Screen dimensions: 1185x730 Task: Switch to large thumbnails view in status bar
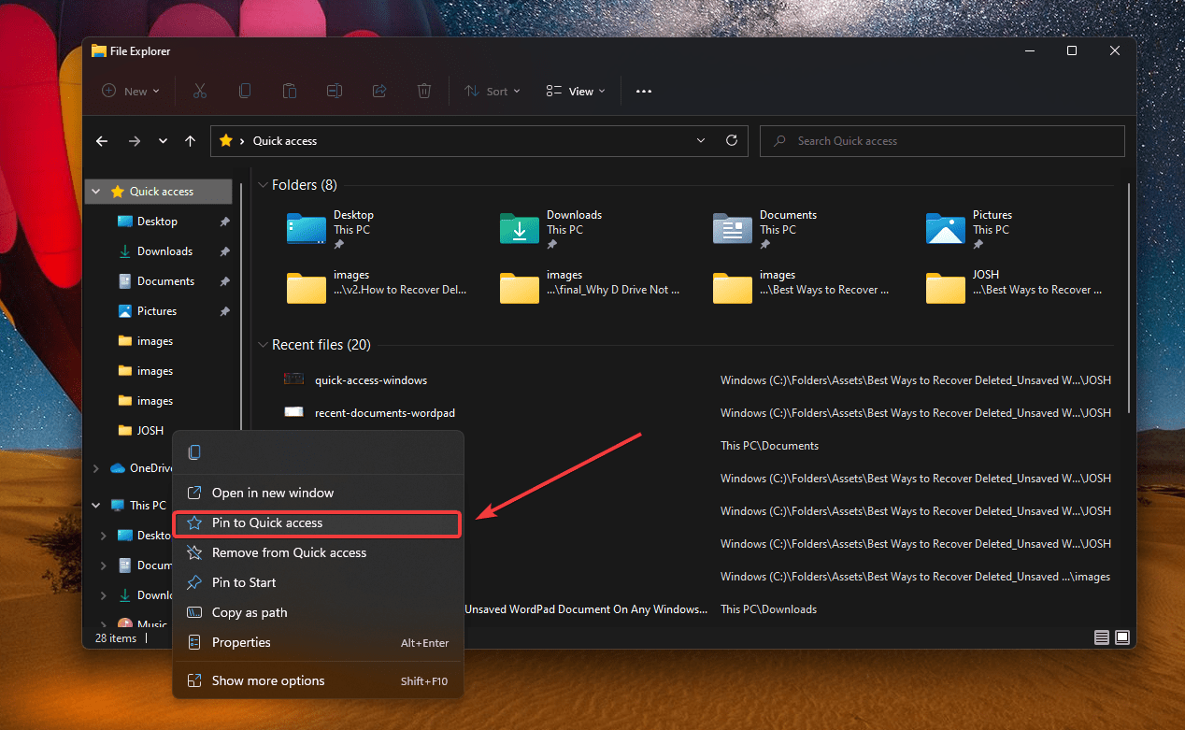click(1122, 637)
